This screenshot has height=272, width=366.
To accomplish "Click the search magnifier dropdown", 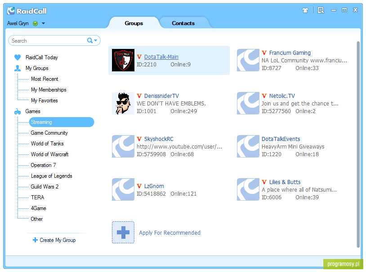I will point(92,40).
